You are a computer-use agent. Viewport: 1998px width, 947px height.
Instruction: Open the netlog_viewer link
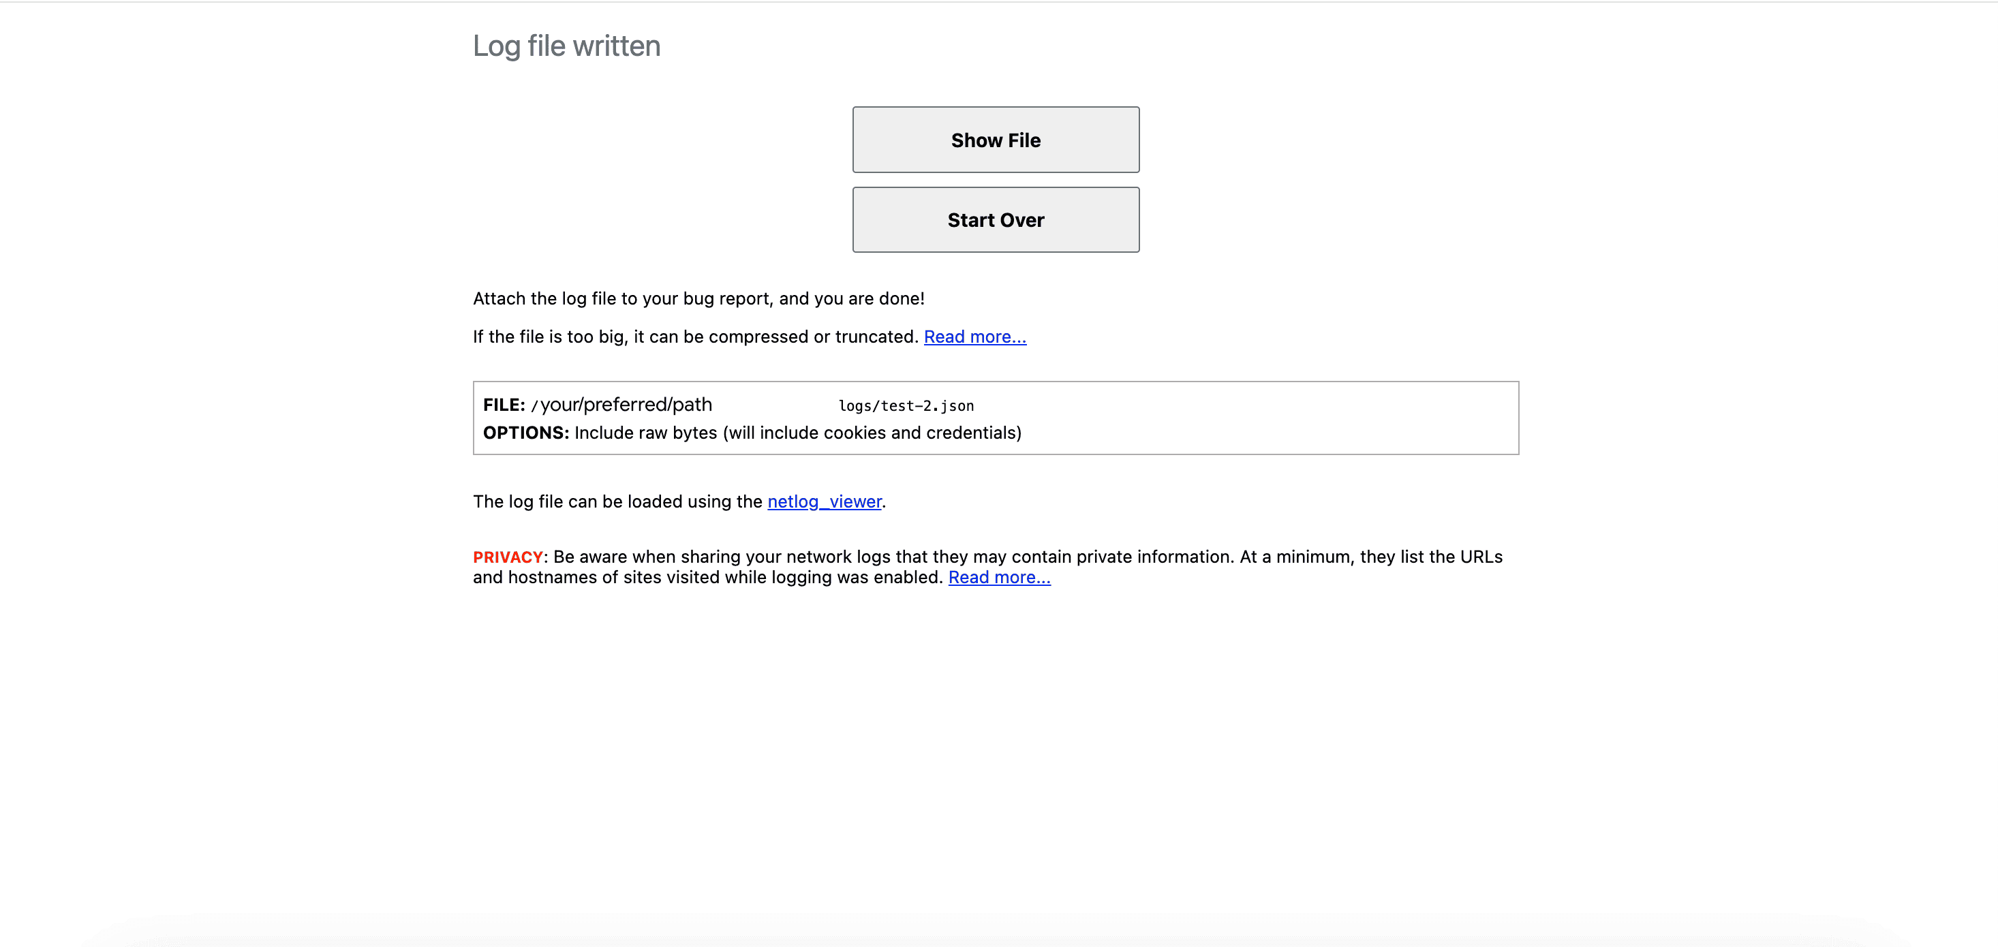(x=825, y=502)
